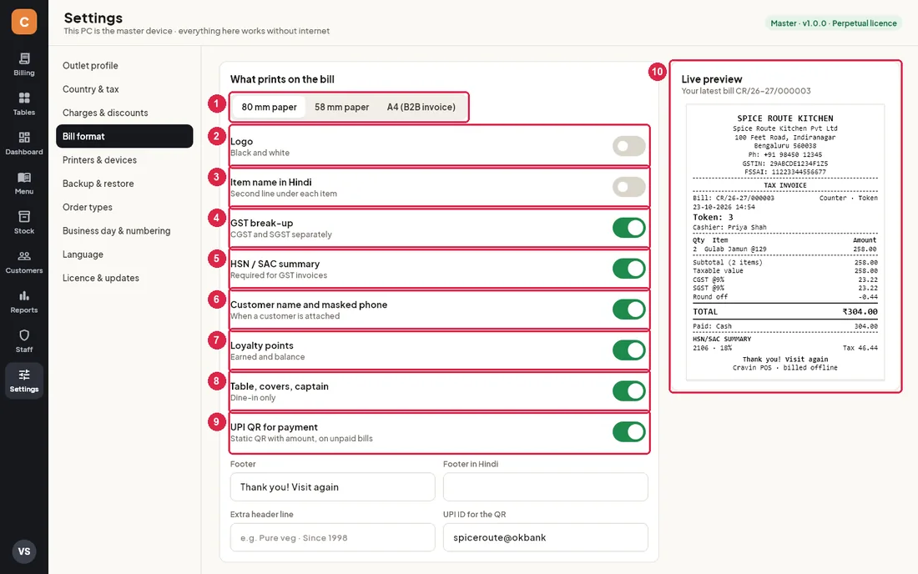
Task: Open Reports sidebar icon
Action: [x=24, y=301]
